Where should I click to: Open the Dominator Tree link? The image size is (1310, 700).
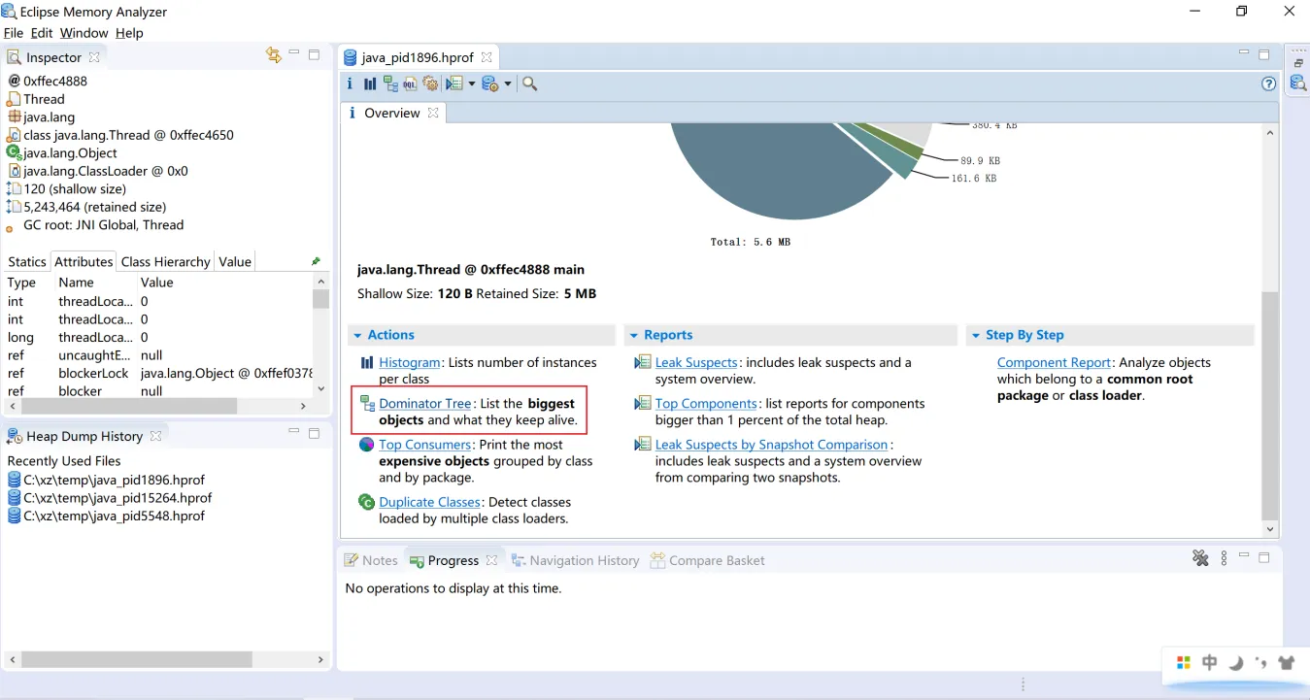[425, 403]
